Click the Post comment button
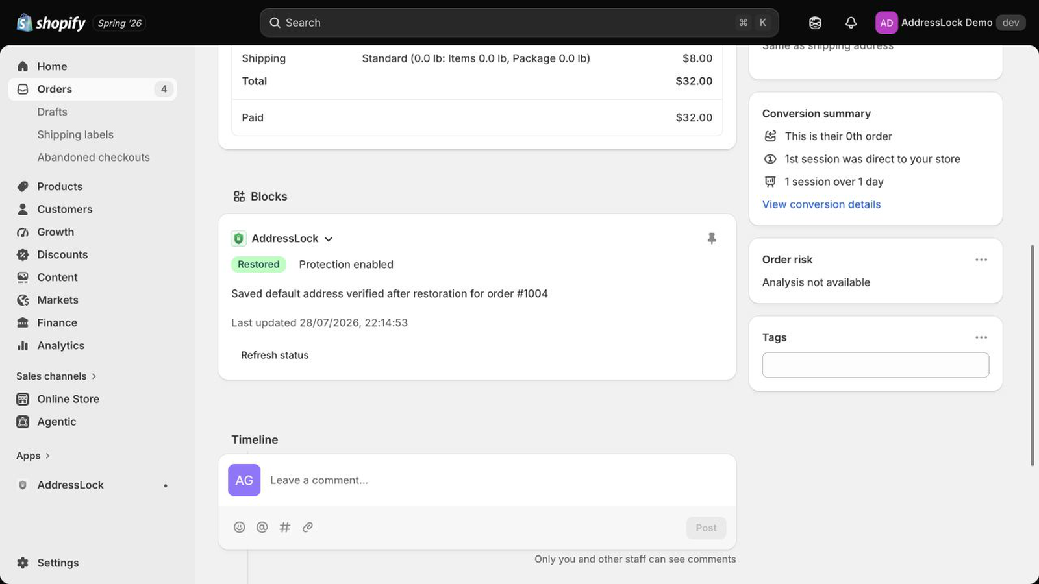 click(x=706, y=528)
